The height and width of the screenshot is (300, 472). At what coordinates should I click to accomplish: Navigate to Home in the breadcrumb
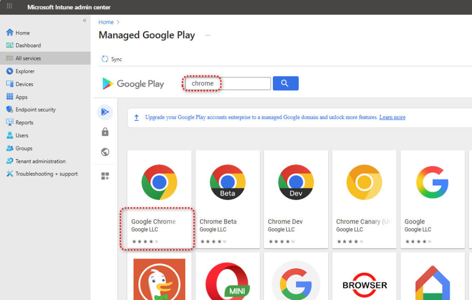106,22
